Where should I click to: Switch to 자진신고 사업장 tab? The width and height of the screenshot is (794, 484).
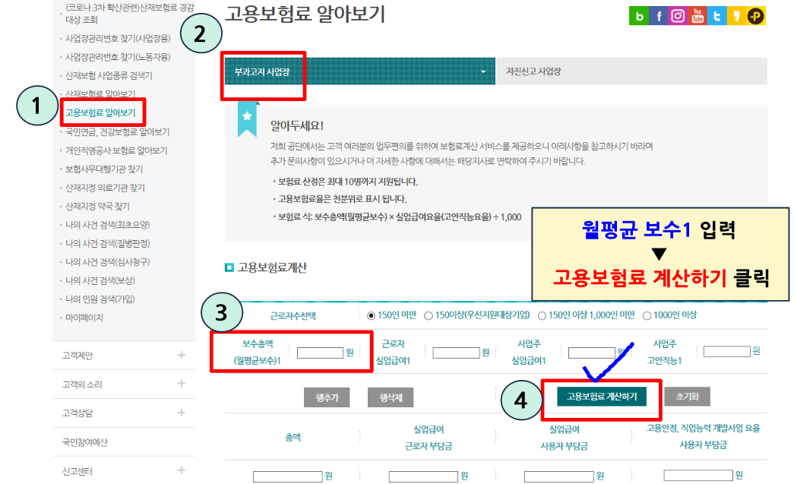tap(631, 71)
